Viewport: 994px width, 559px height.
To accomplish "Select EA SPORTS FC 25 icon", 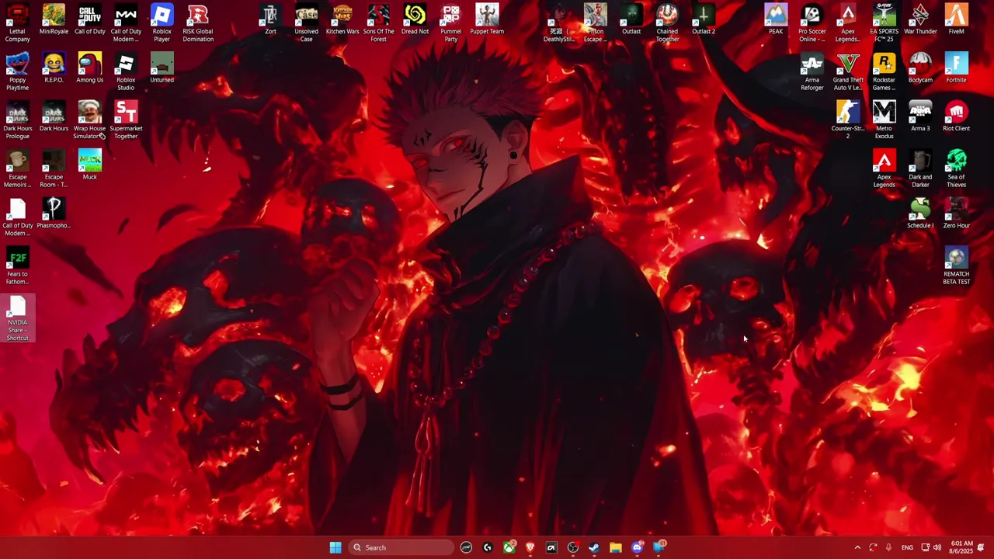I will coord(884,23).
